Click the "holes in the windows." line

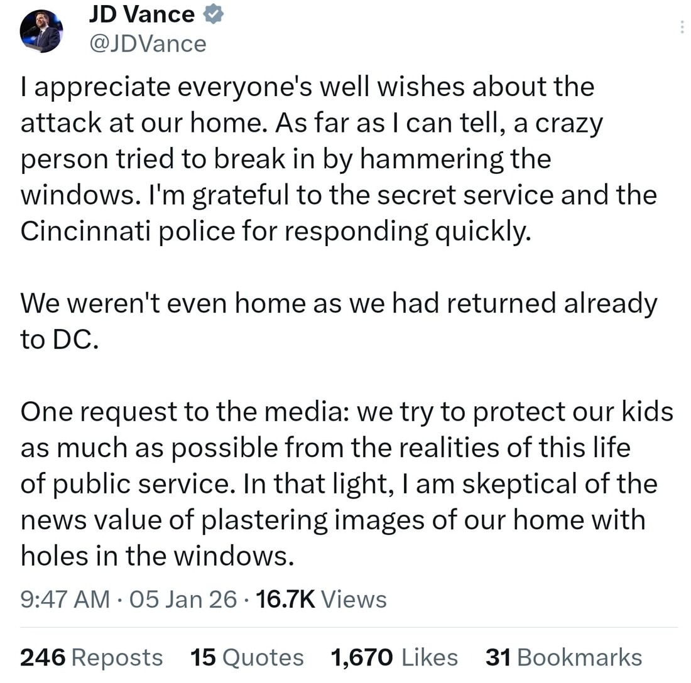tap(157, 556)
